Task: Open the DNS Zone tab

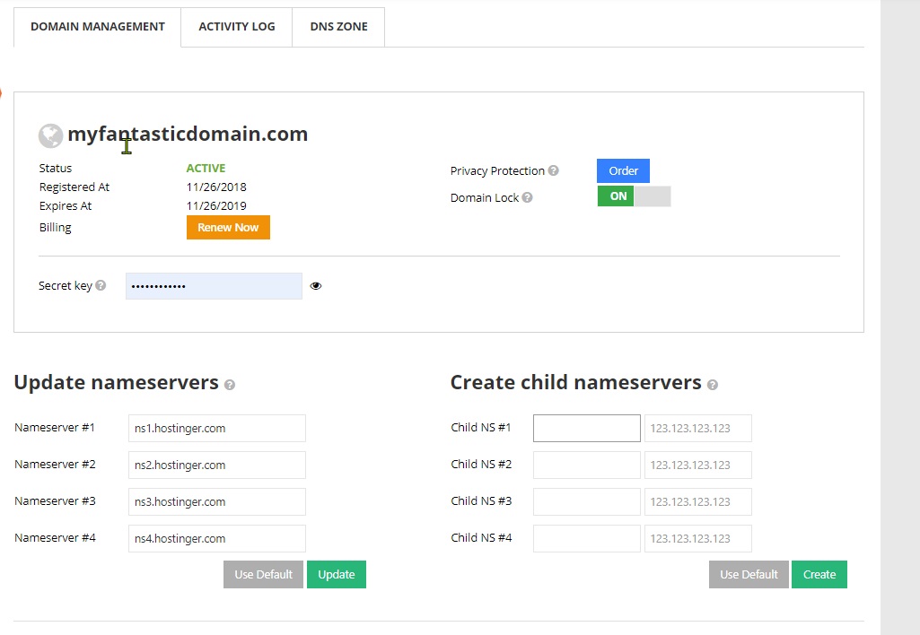Action: coord(338,27)
